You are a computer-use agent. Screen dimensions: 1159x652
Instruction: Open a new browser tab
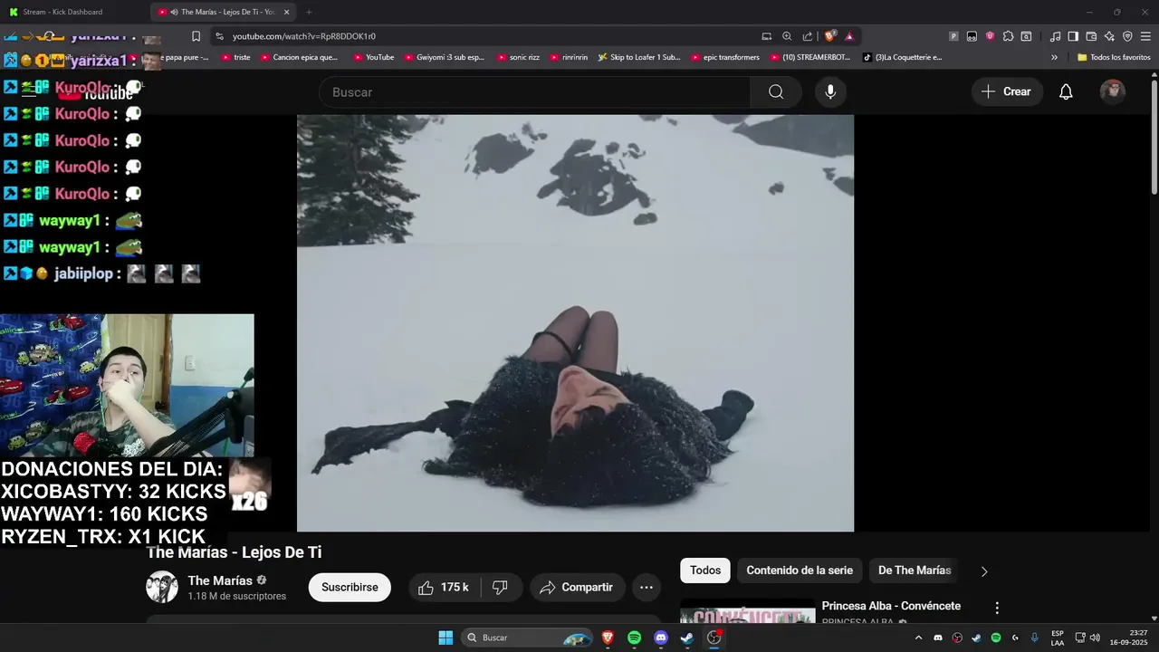(x=309, y=12)
